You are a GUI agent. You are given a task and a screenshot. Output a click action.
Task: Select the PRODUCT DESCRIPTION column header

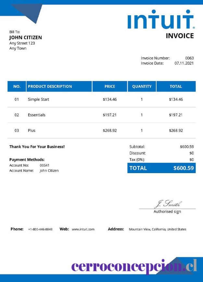coord(59,86)
